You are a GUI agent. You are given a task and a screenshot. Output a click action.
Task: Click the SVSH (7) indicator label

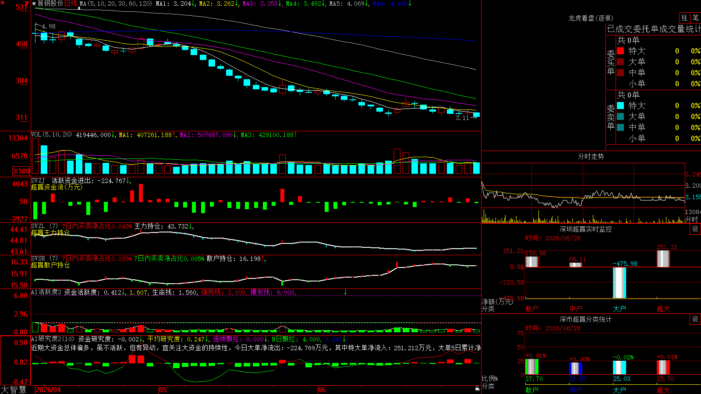coord(44,259)
